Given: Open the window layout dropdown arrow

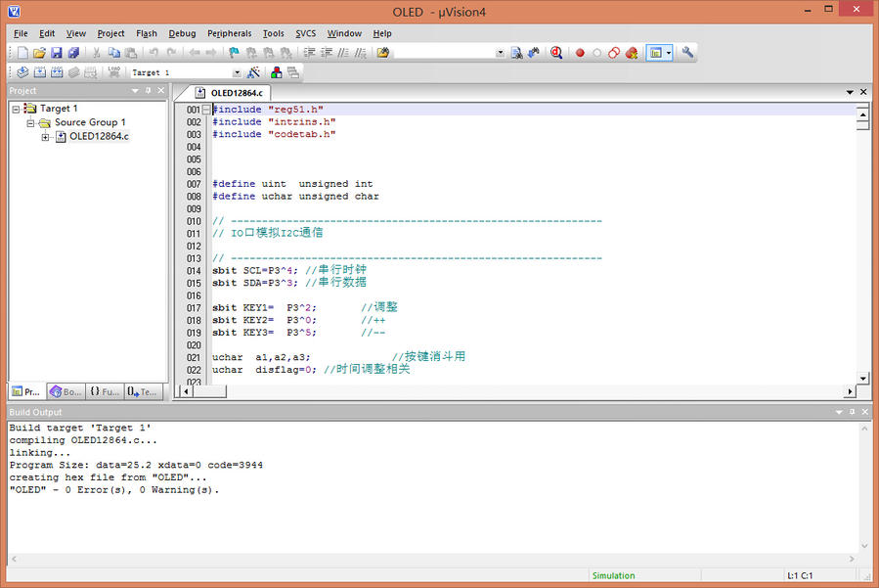Looking at the screenshot, I should point(669,53).
